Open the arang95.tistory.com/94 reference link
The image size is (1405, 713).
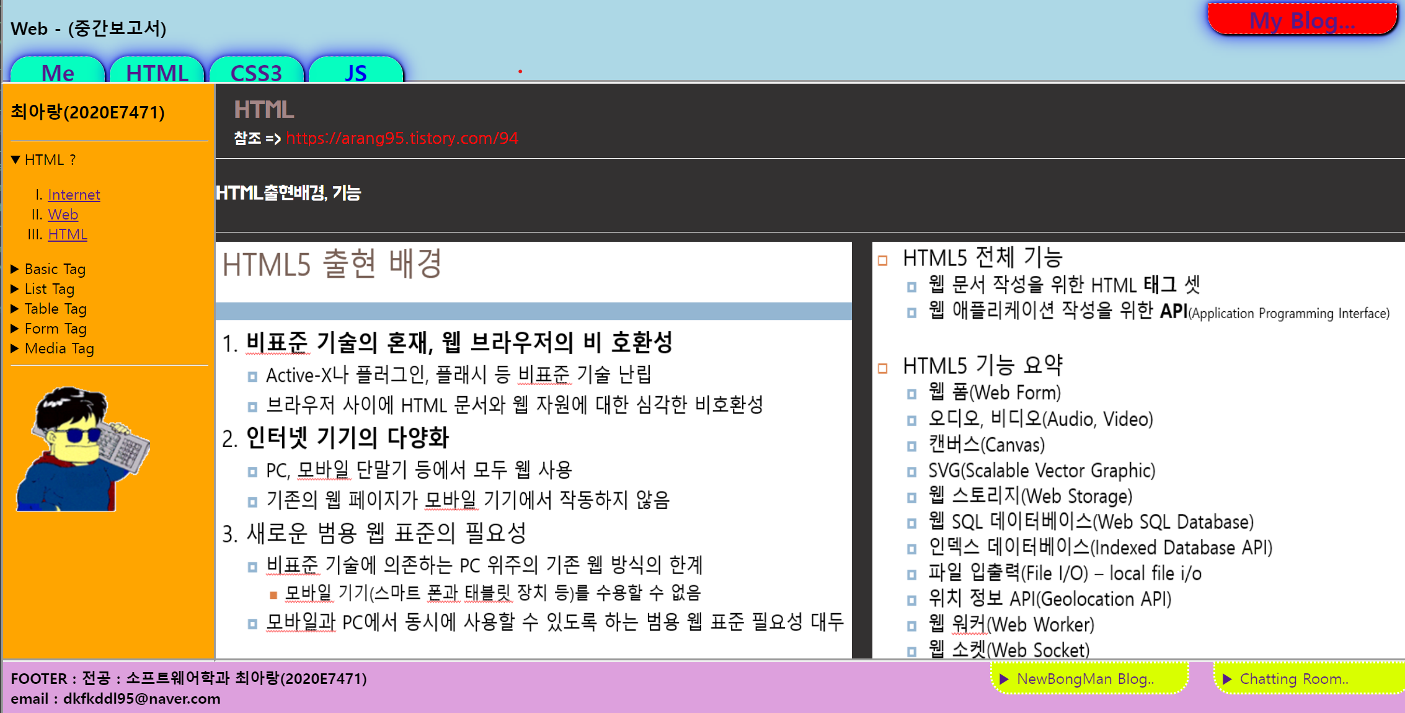402,138
